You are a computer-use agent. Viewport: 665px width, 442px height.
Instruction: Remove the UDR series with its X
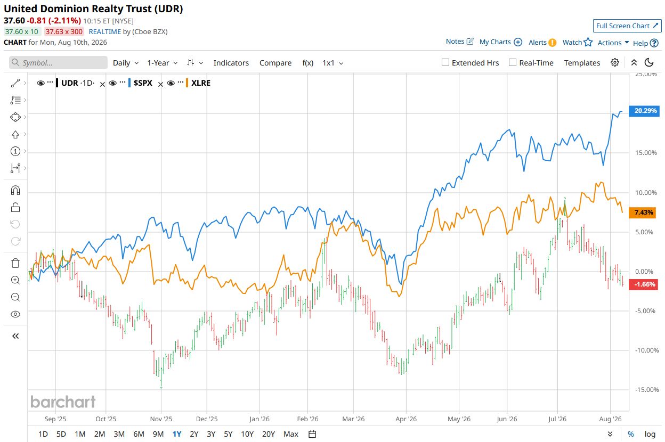tap(102, 84)
